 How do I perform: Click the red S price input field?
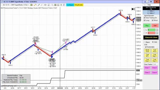coord(151,33)
